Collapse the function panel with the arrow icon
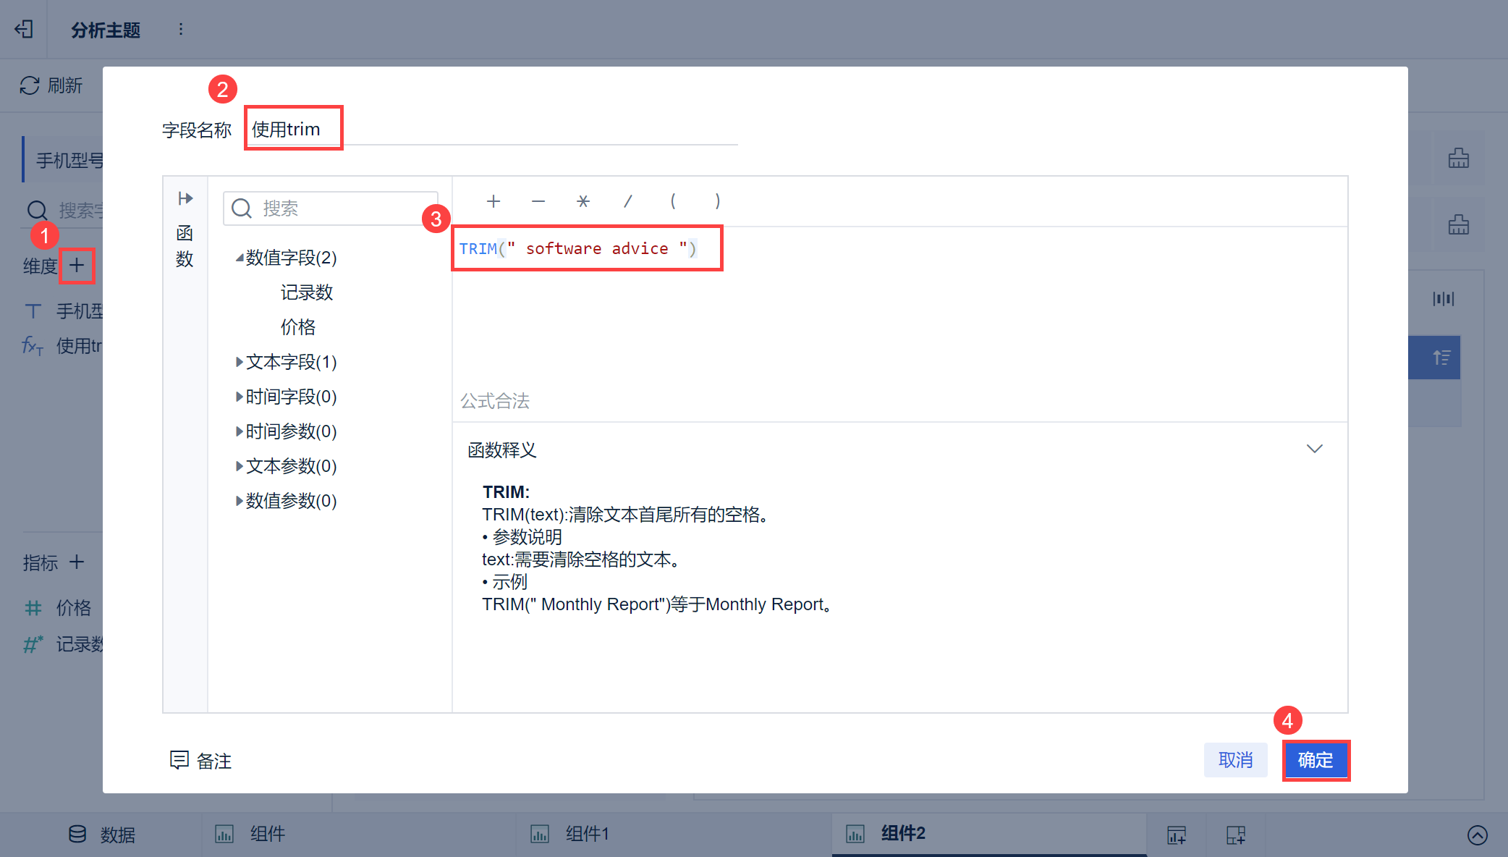The height and width of the screenshot is (857, 1508). (x=185, y=198)
